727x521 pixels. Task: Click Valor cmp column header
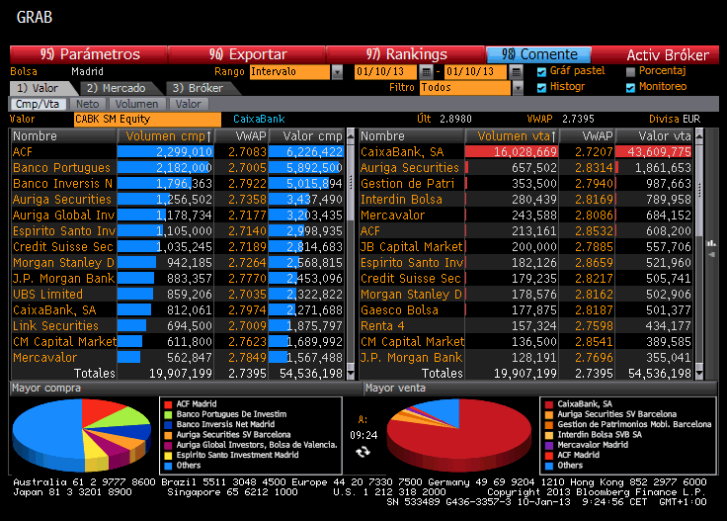pyautogui.click(x=306, y=135)
